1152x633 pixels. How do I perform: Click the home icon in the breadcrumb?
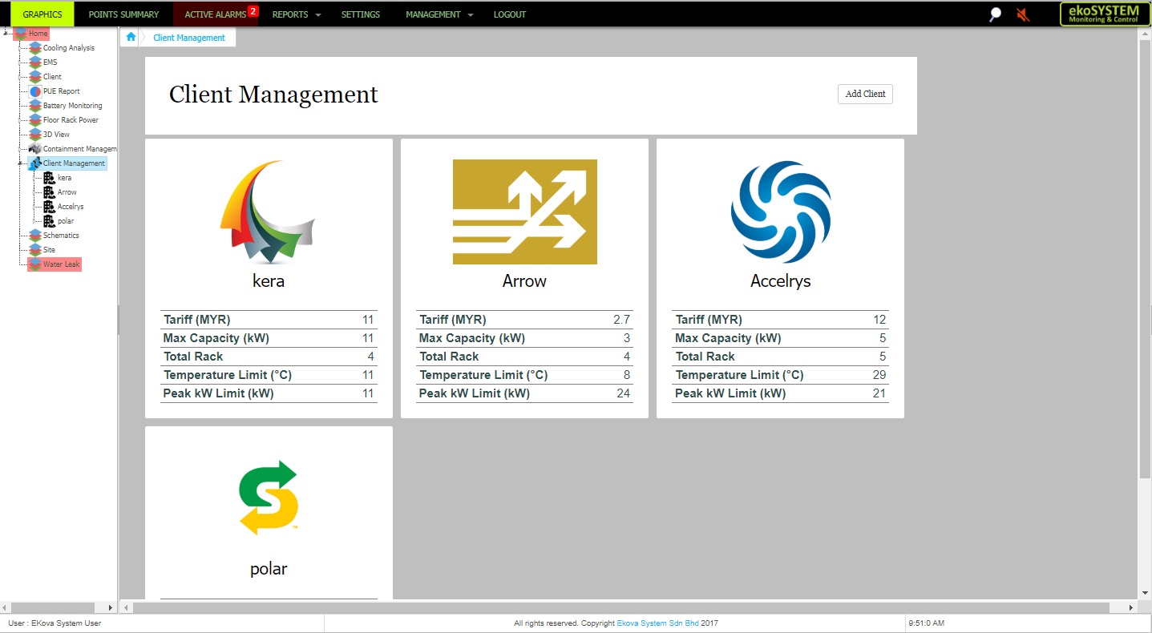tap(131, 37)
